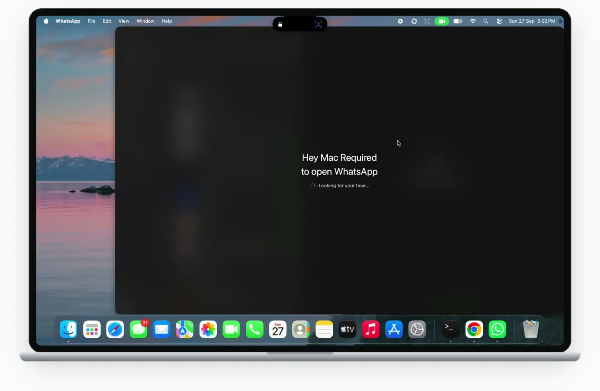This screenshot has height=391, width=600.
Task: Open System Settings from the Dock
Action: click(417, 330)
